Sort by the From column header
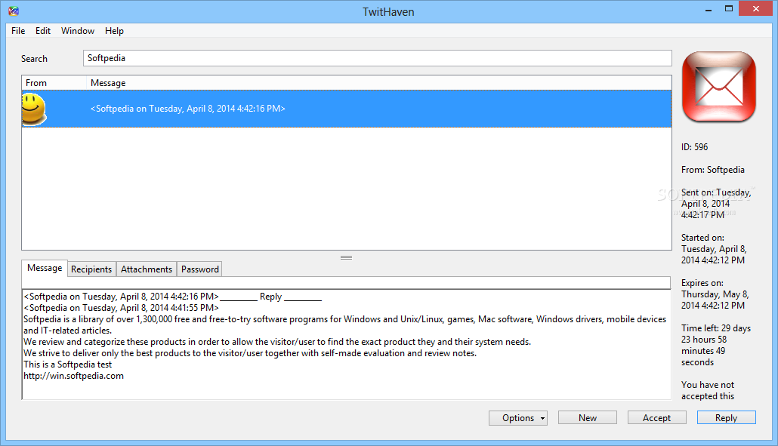Image resolution: width=778 pixels, height=446 pixels. click(x=54, y=83)
